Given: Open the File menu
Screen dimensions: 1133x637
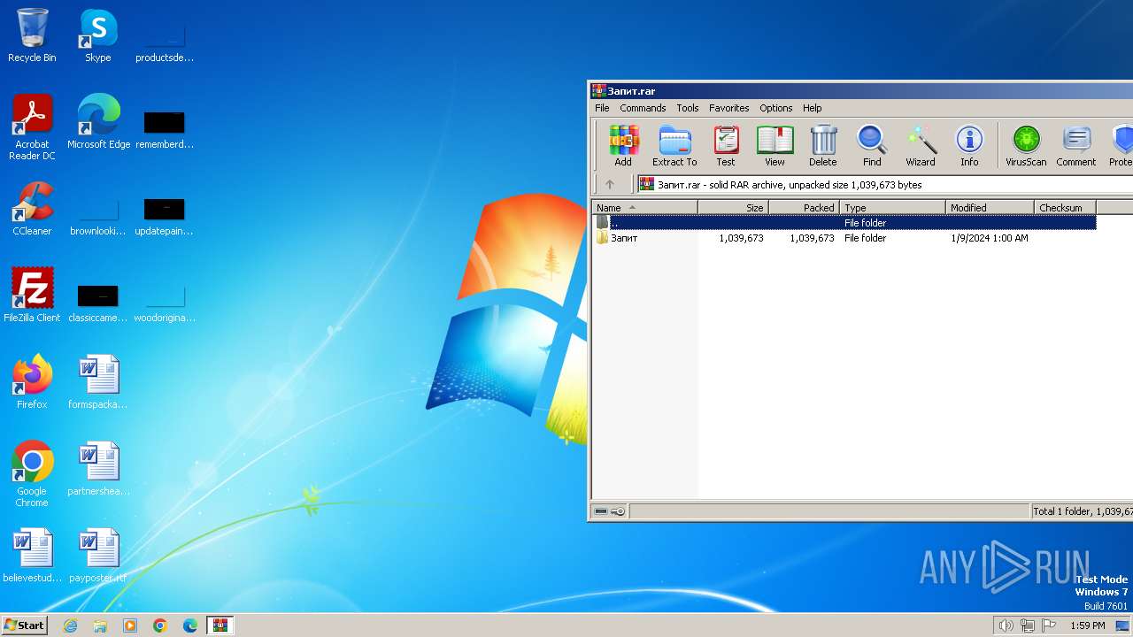Looking at the screenshot, I should pos(602,108).
